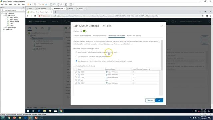Viewport: 213px width, 120px height.
Task: Open Edge in the guest taskbar
Action: tap(39, 111)
